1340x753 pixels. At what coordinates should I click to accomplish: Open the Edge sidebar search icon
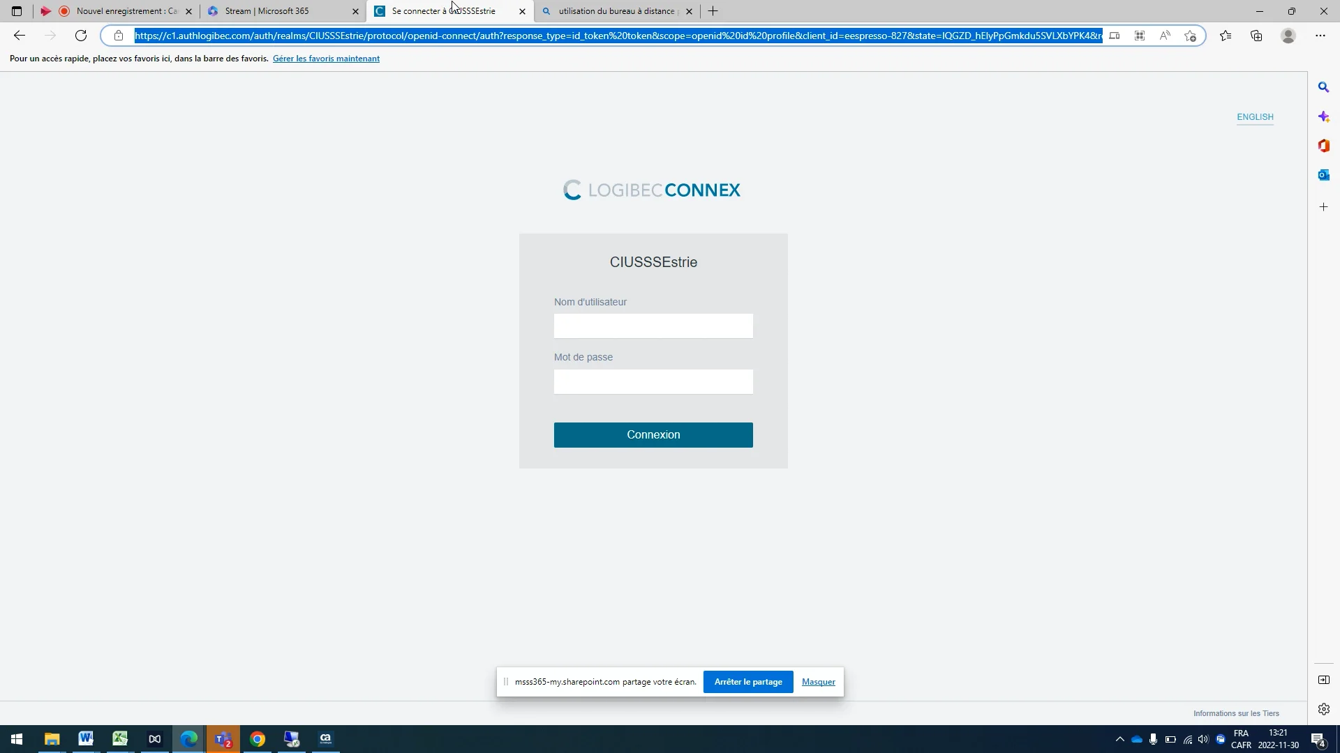pos(1323,87)
